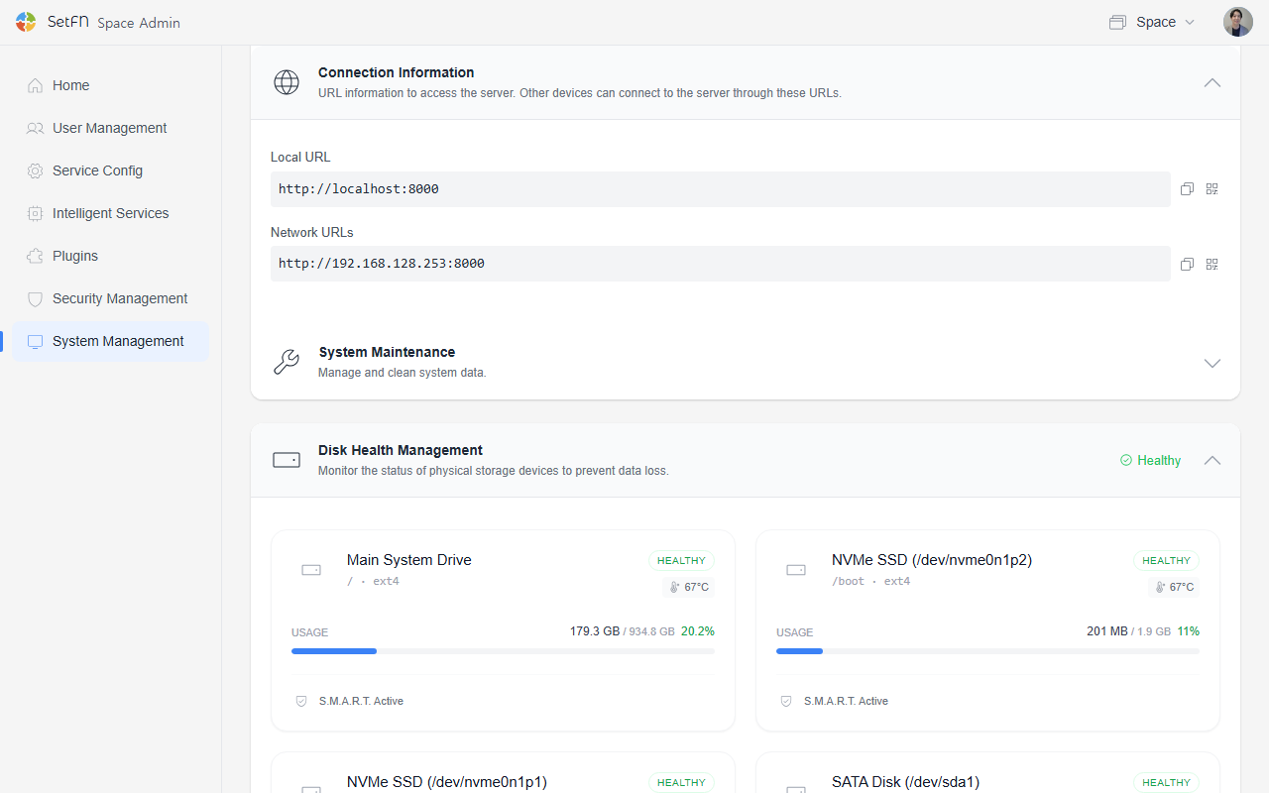Click S.M.A.R.T. Active text on nvme0n1p2

(x=846, y=701)
